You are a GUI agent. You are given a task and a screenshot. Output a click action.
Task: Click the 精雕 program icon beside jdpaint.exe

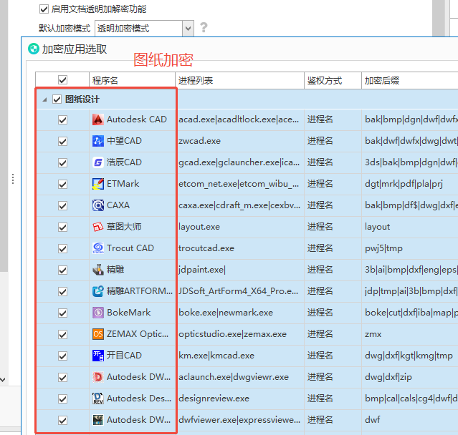(x=98, y=270)
